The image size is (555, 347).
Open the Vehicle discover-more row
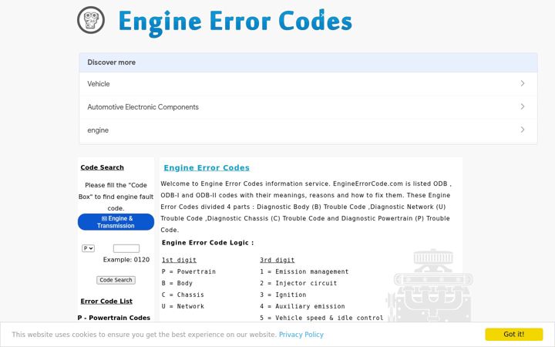click(x=308, y=84)
